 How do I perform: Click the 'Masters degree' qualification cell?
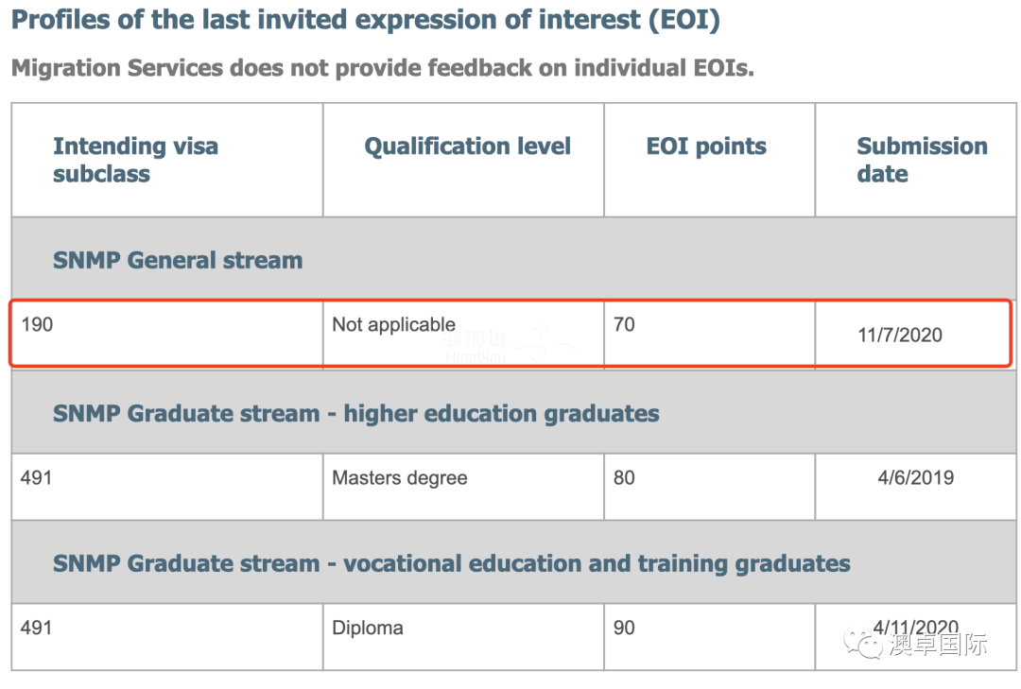pyautogui.click(x=463, y=487)
